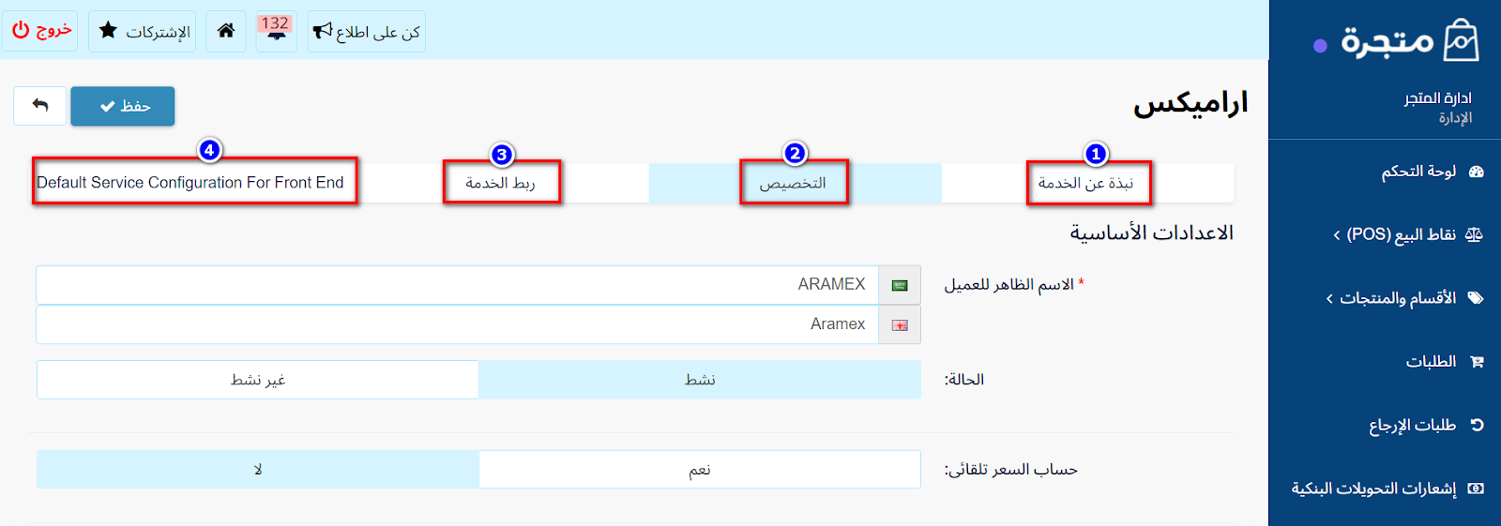Click the megaphone icon in top bar
Image resolution: width=1501 pixels, height=526 pixels.
322,31
